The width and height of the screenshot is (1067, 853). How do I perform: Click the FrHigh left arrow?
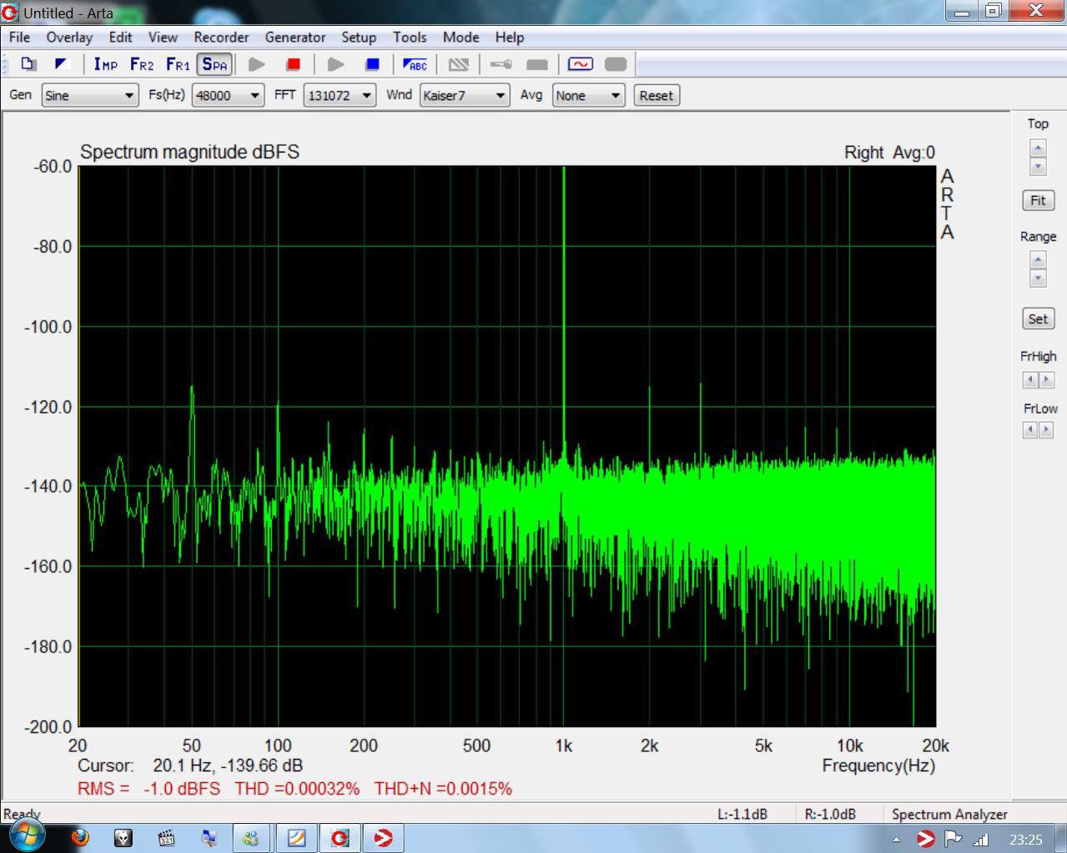coord(1030,379)
